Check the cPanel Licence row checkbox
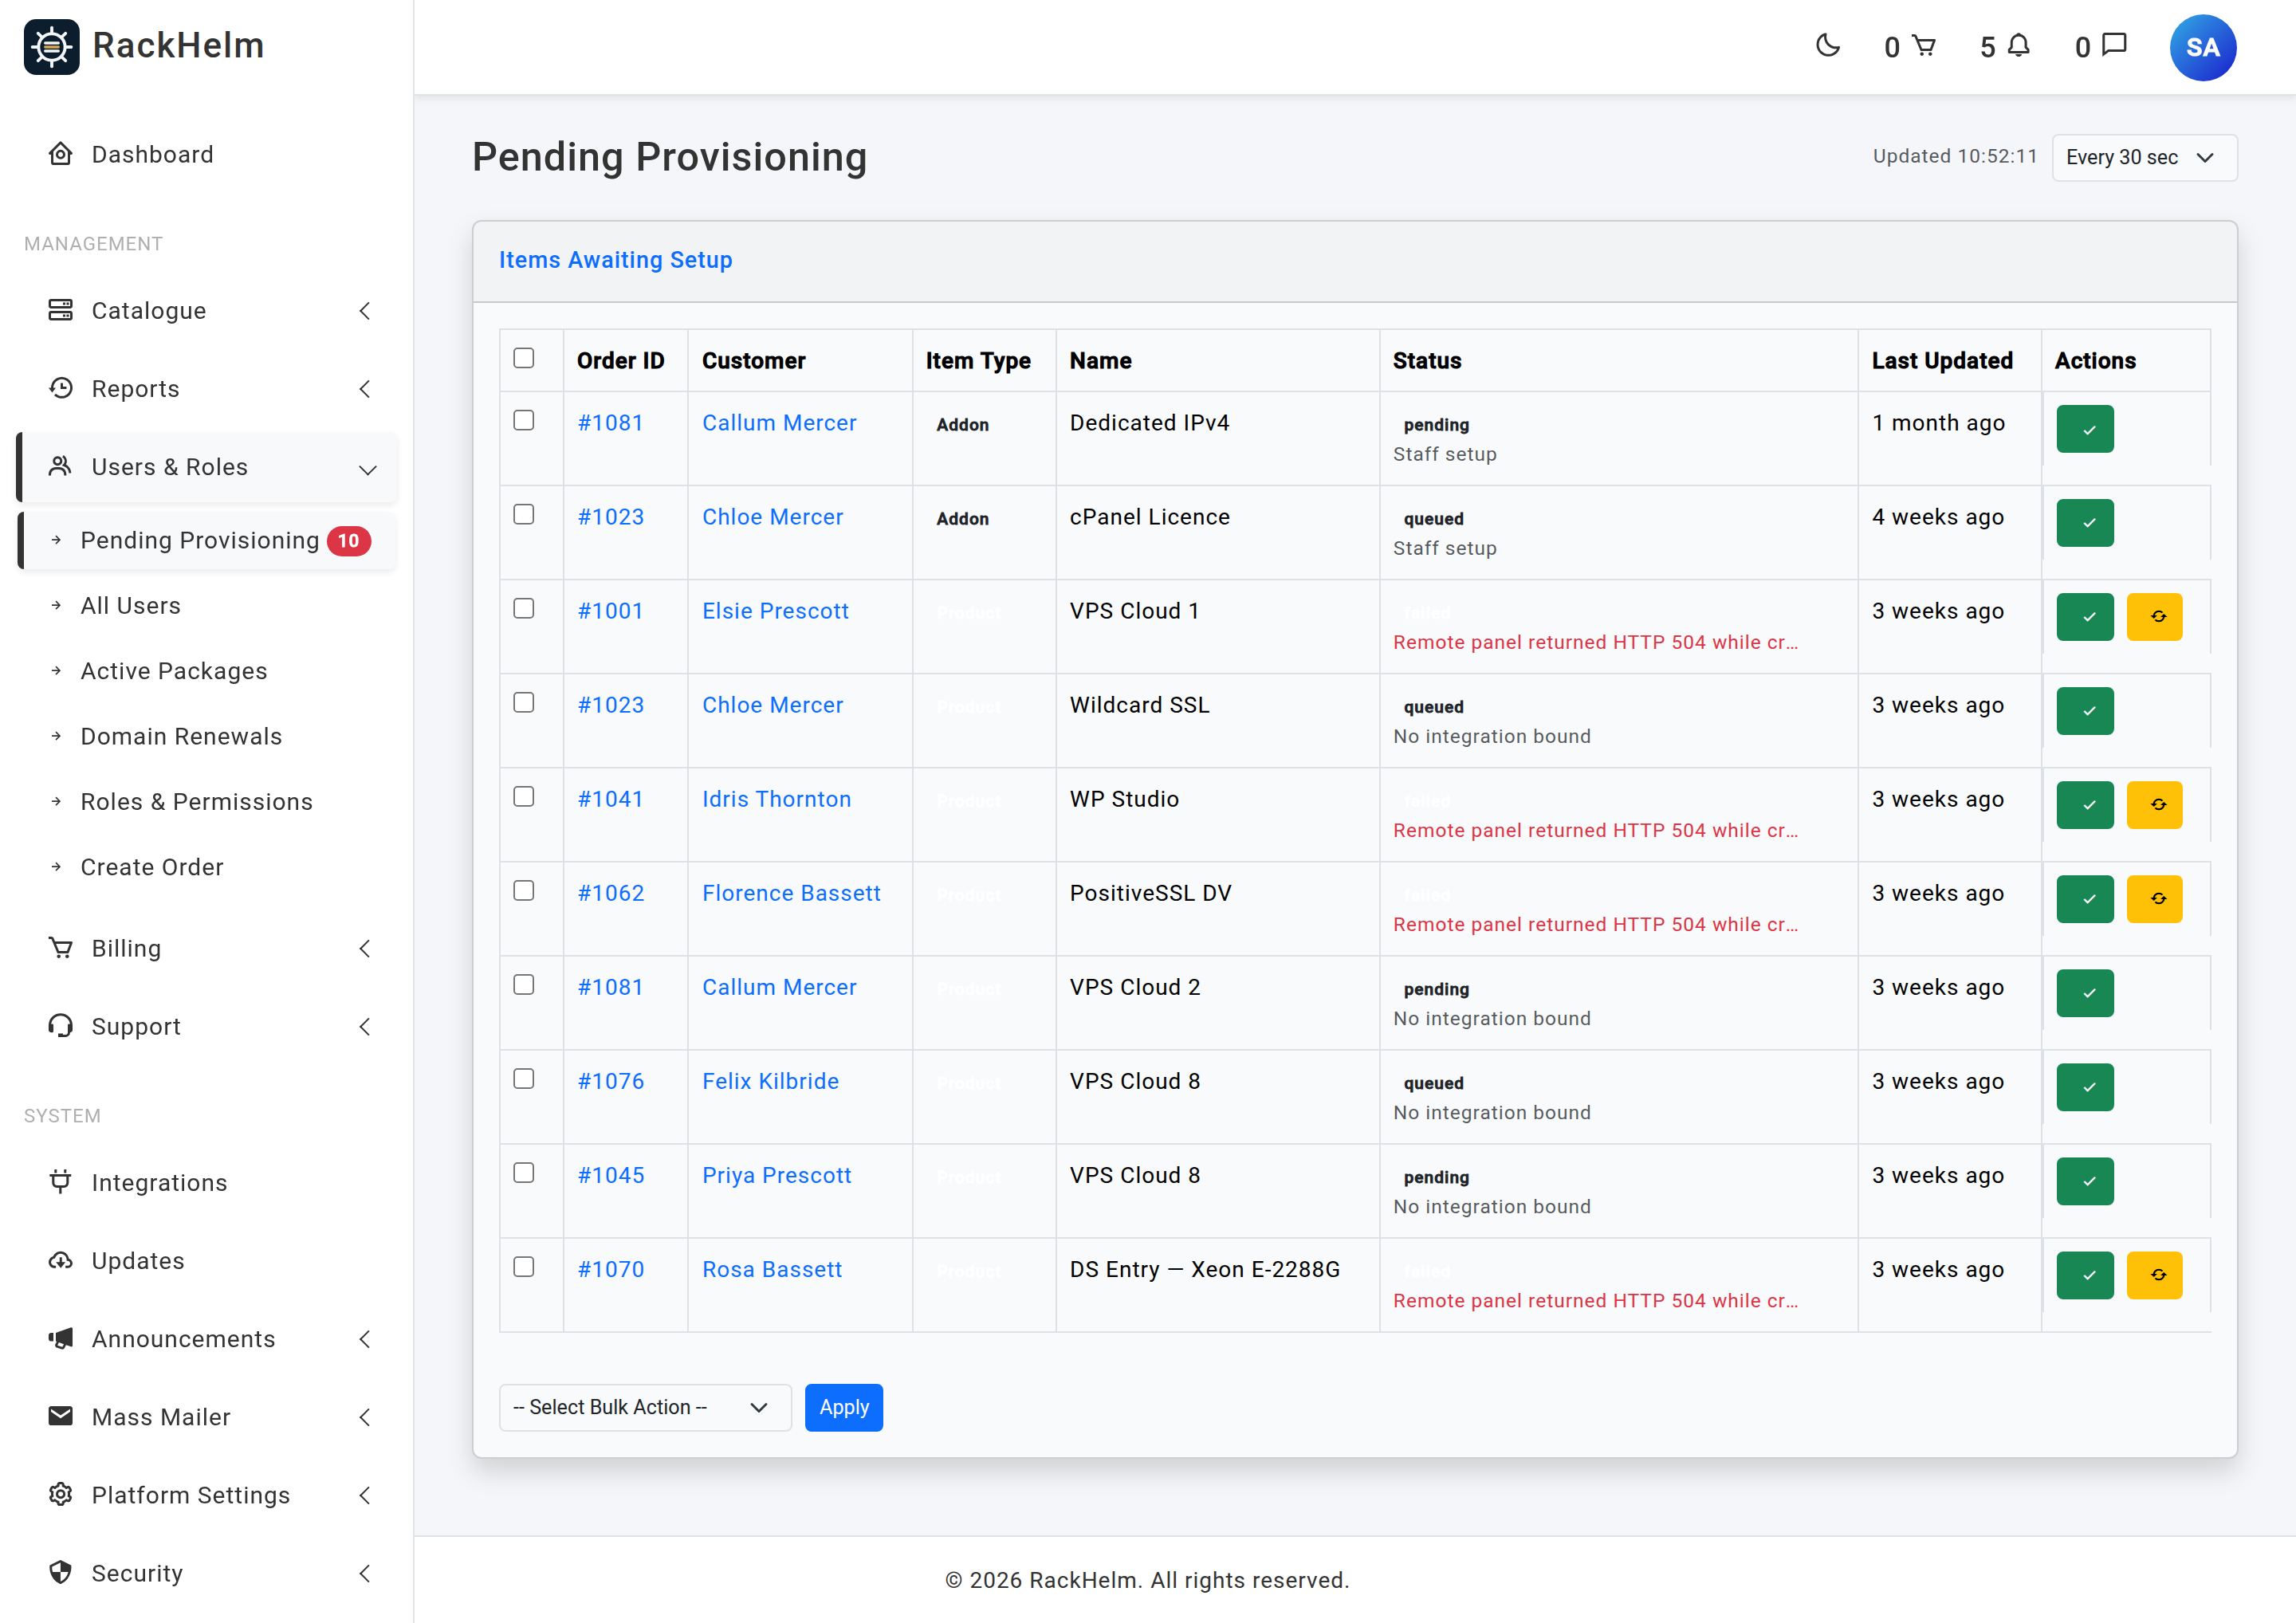Screen dimensions: 2296x1623 pyautogui.click(x=523, y=514)
